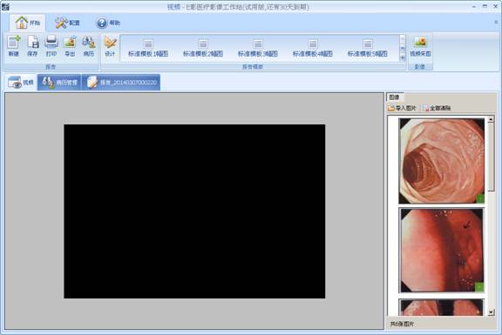Click the 导出 (Export) icon

pyautogui.click(x=70, y=46)
